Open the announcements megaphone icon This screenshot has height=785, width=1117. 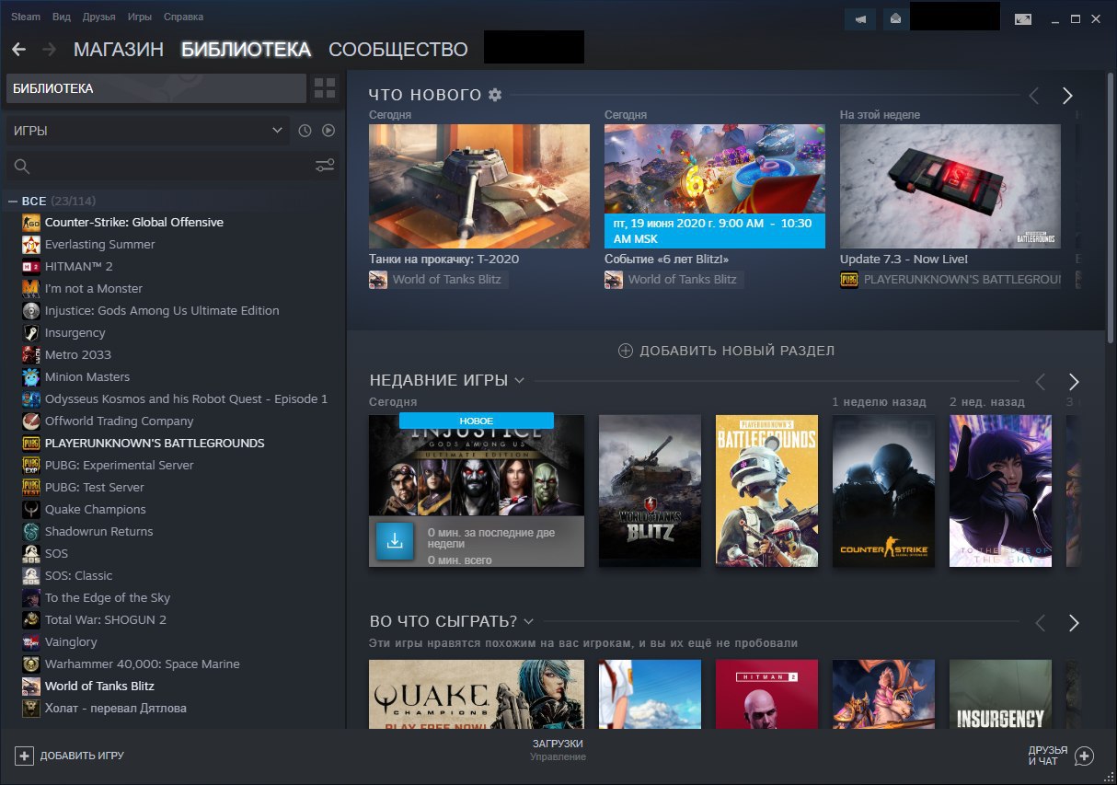(x=860, y=18)
